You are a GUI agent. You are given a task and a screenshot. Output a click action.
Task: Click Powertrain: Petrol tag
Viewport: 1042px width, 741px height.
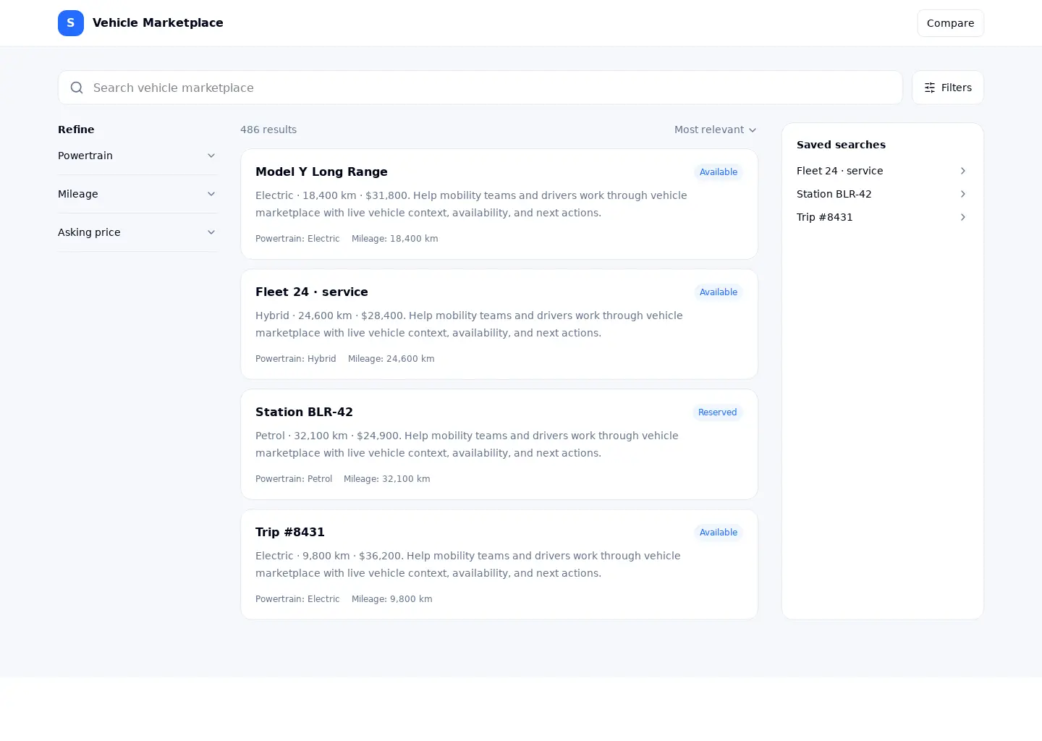click(294, 479)
